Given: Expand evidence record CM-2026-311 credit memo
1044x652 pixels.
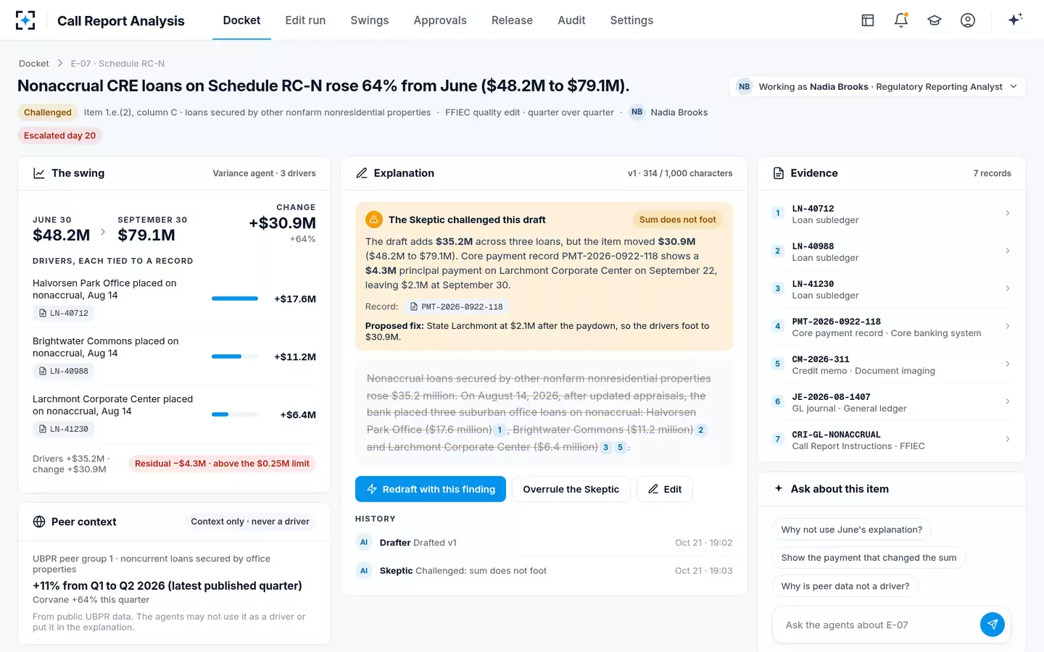Looking at the screenshot, I should 891,364.
